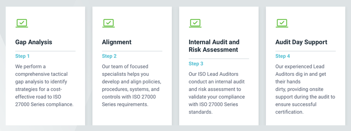Screen dimensions: 351x131
Task: Click divider line under Alignment heading
Action: pos(132,51)
